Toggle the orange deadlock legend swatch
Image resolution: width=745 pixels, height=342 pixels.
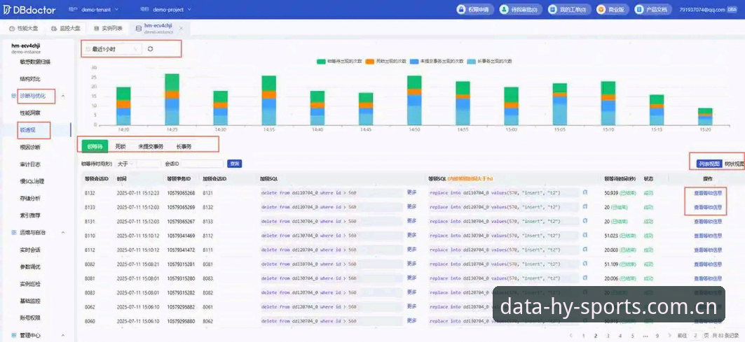369,61
